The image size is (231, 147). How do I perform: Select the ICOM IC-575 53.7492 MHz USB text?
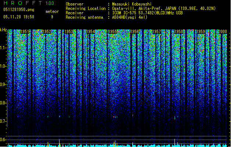pos(148,13)
